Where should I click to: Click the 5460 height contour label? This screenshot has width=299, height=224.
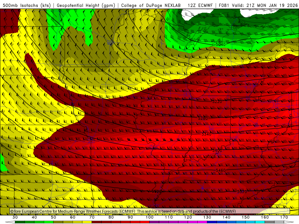pos(221,170)
